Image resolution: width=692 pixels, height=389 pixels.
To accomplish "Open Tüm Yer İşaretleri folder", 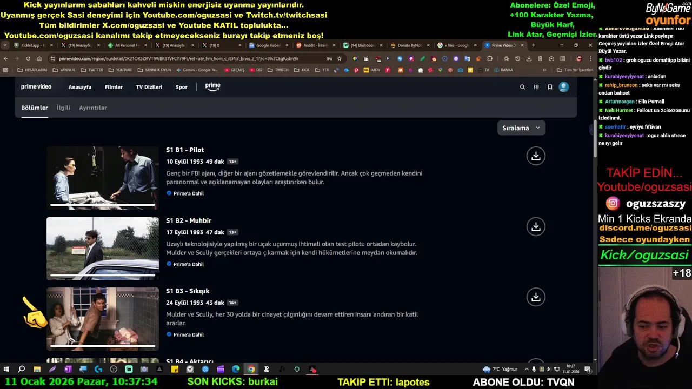I will (575, 70).
